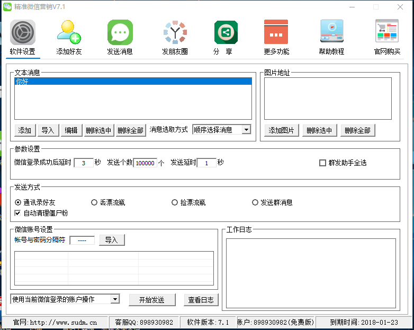The width and height of the screenshot is (414, 330).
Task: Select the 你好 message row
Action: (133, 82)
